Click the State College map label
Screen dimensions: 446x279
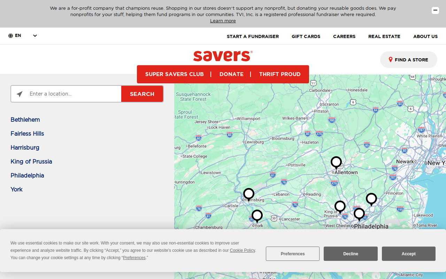195,156
